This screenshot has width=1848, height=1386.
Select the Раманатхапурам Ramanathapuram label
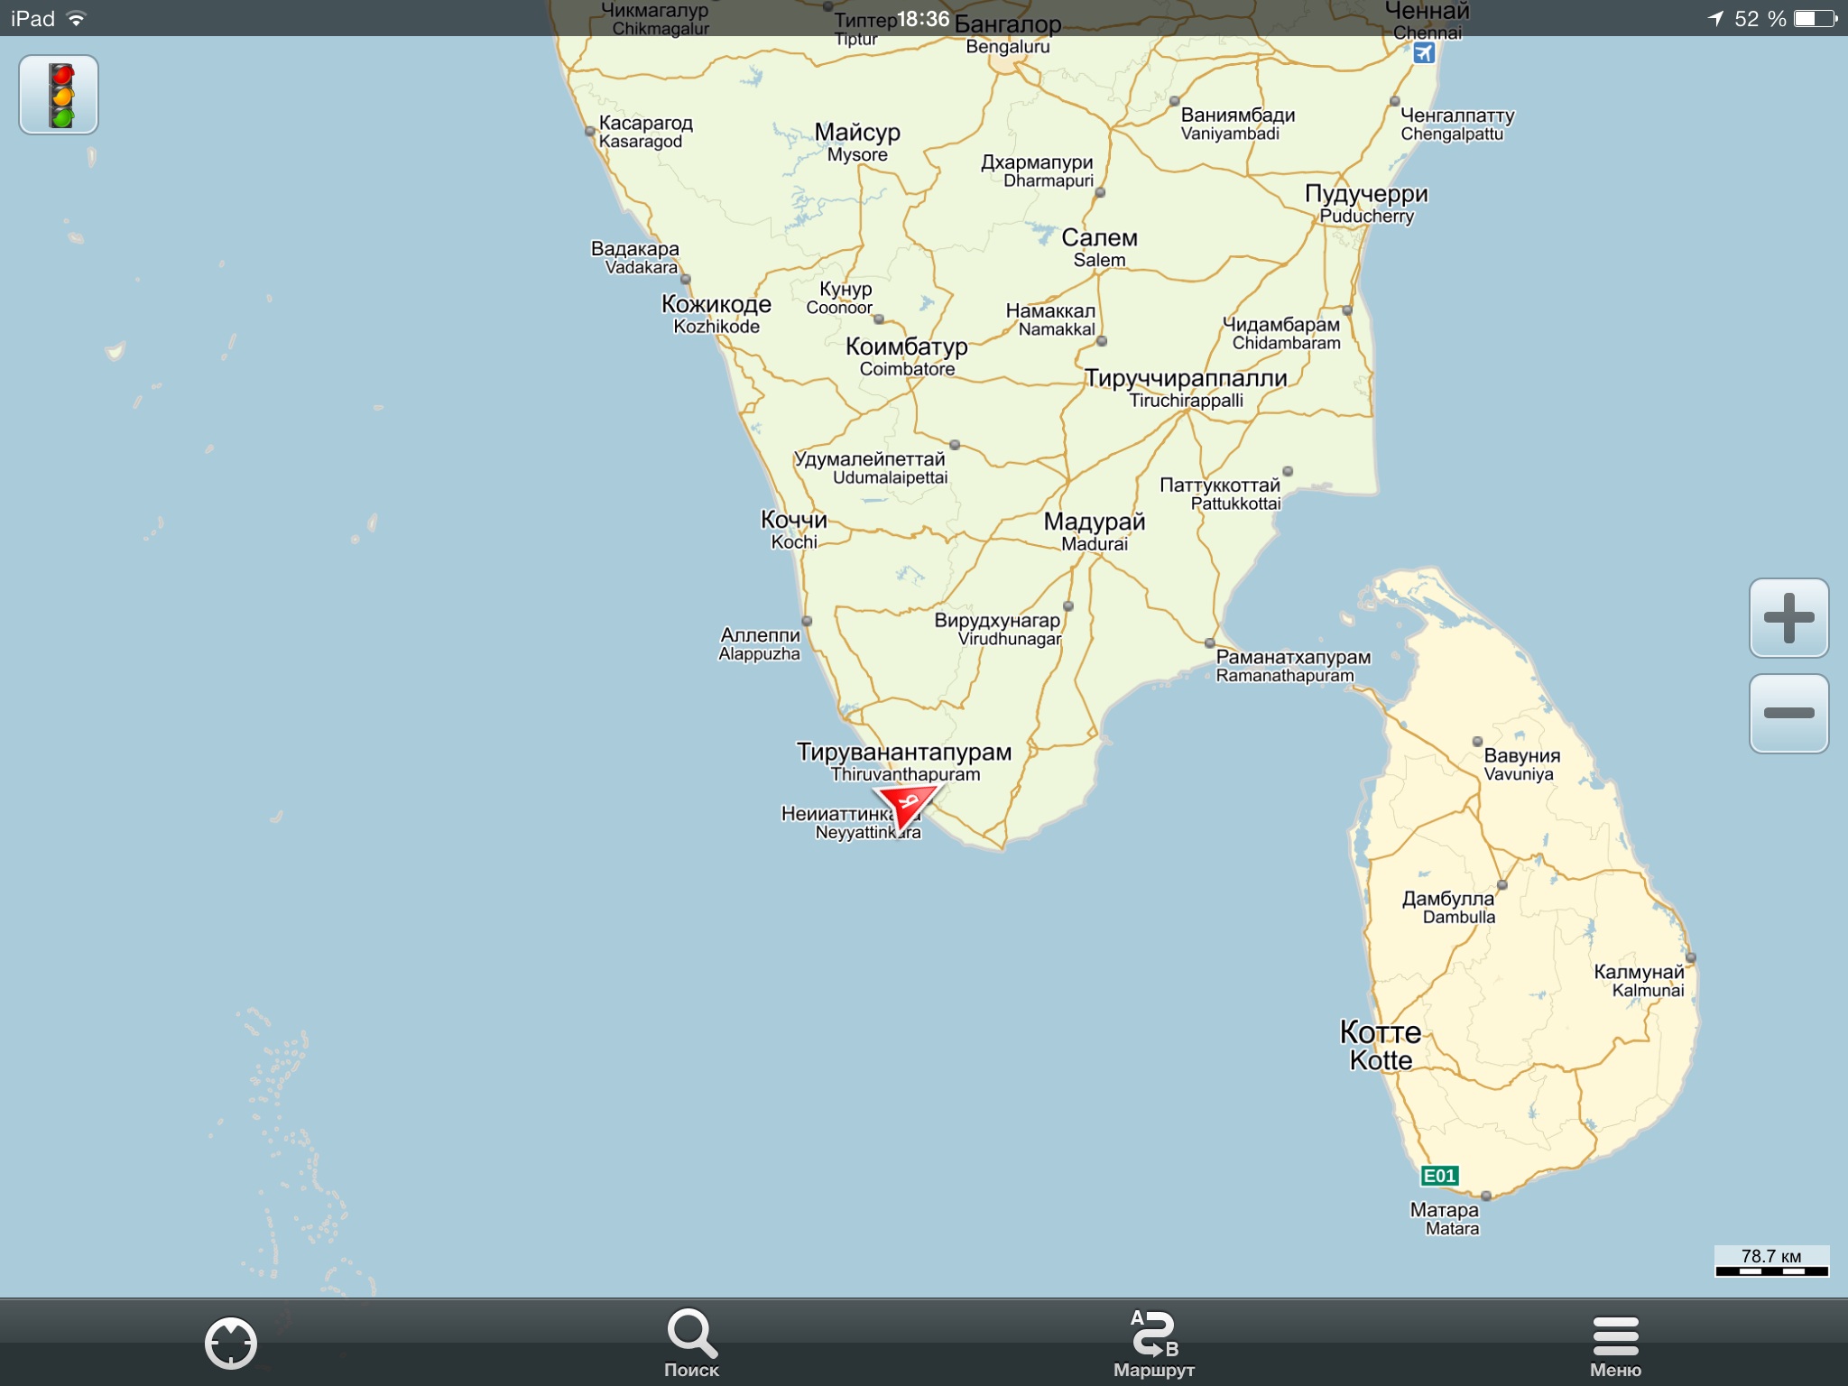point(1293,666)
